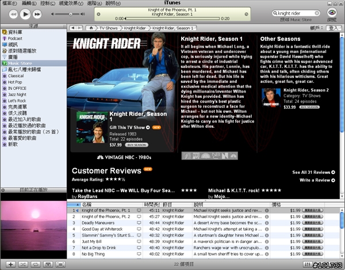Buy episode No Big Thing

[x=313, y=254]
